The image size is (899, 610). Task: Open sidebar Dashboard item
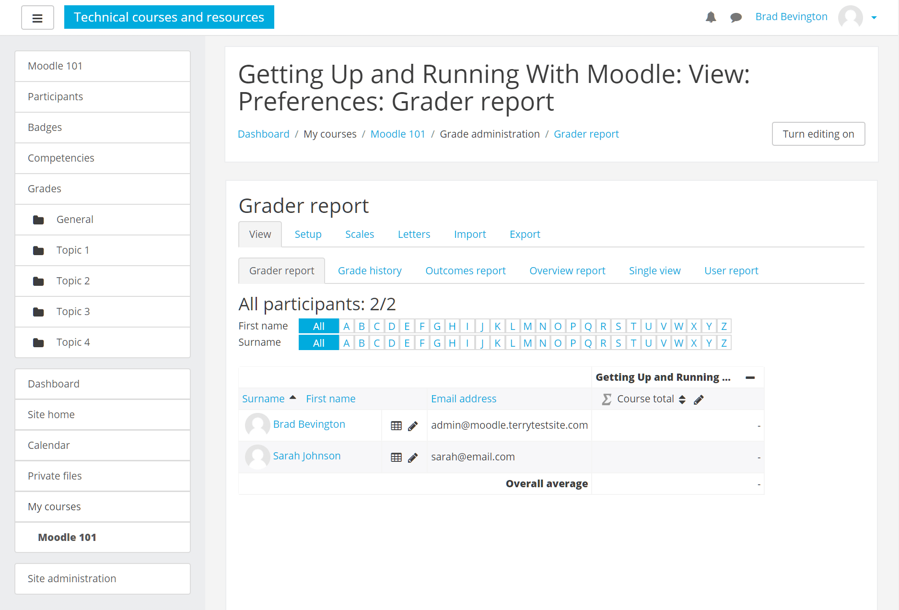103,384
